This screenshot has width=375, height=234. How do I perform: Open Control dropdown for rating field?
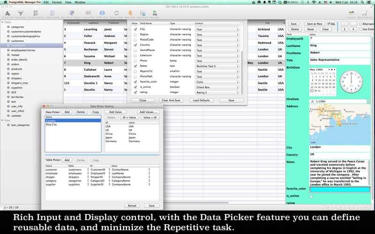[217, 92]
